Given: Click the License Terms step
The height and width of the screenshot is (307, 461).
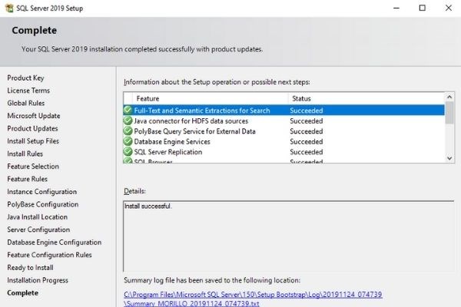Looking at the screenshot, I should pyautogui.click(x=28, y=91).
